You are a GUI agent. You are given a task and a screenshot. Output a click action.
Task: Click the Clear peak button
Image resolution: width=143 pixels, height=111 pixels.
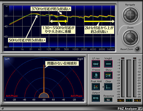[108, 87]
